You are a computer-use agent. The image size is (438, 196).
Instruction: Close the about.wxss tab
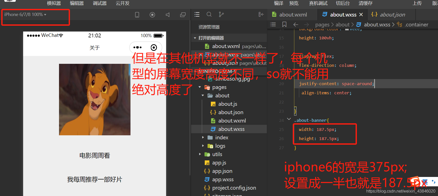[361, 15]
